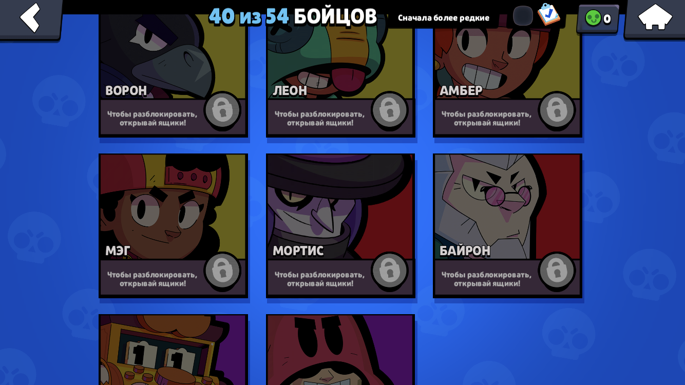This screenshot has height=385, width=685.
Task: Choose the Мортис brawler portrait
Action: click(340, 207)
